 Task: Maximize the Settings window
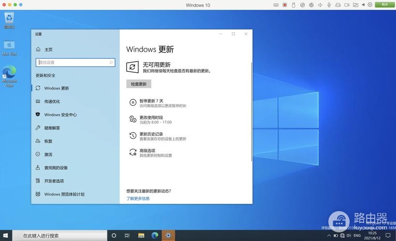coord(233,34)
